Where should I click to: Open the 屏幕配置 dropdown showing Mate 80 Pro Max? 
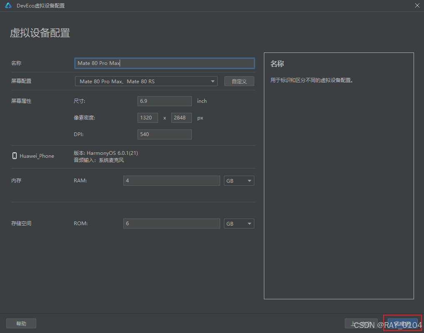click(146, 81)
